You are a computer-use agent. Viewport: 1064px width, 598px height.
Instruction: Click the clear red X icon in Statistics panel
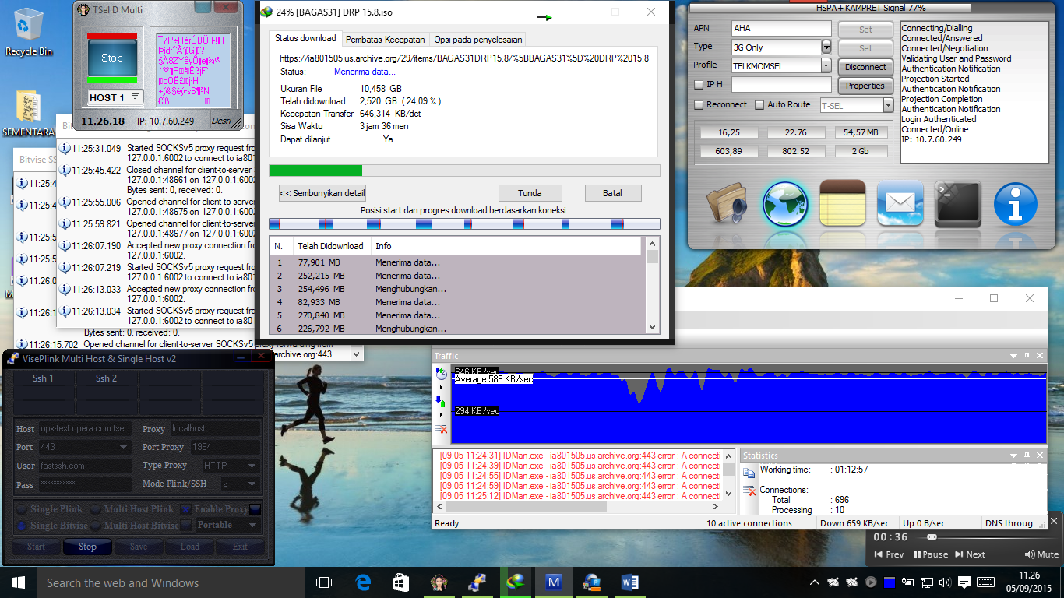[x=749, y=491]
